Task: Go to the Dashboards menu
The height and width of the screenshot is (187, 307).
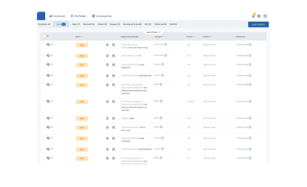Action: (57, 16)
